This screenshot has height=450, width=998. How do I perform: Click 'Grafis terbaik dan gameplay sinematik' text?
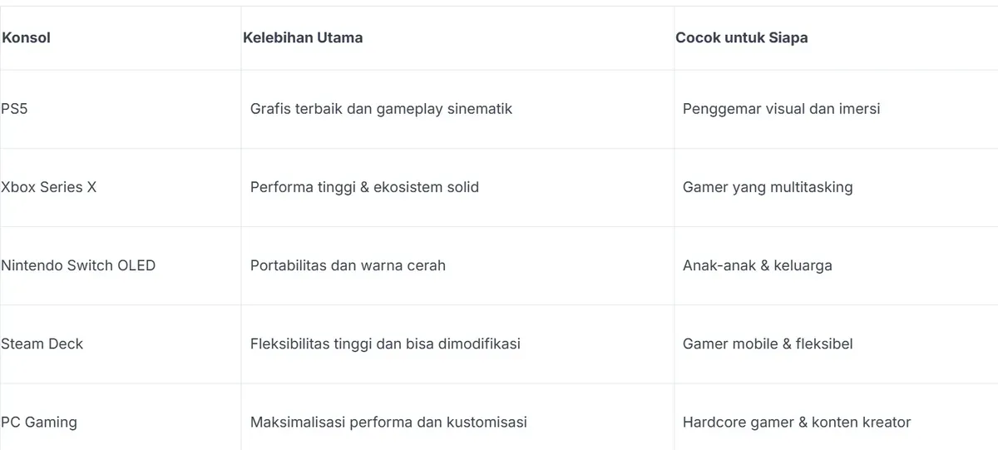click(x=381, y=109)
